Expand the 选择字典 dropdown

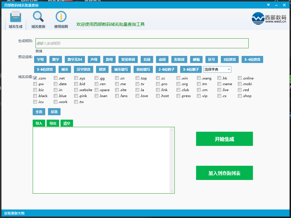[x=217, y=70]
